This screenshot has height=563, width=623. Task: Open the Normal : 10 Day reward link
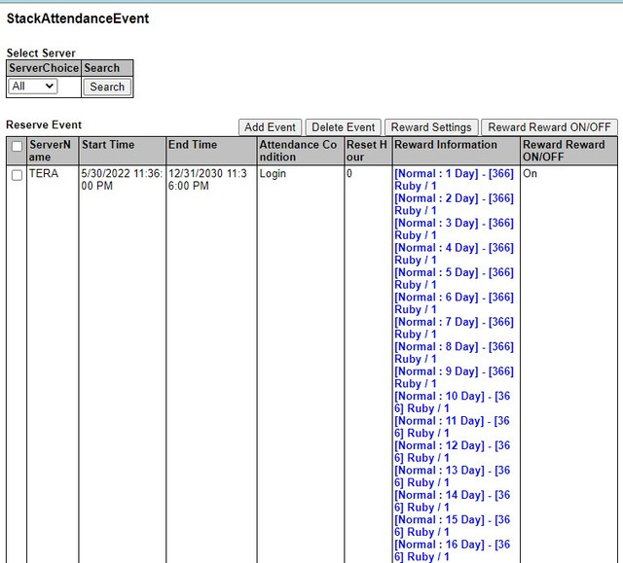click(x=452, y=402)
